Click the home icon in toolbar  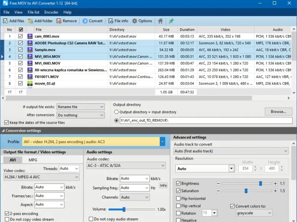[x=160, y=21]
